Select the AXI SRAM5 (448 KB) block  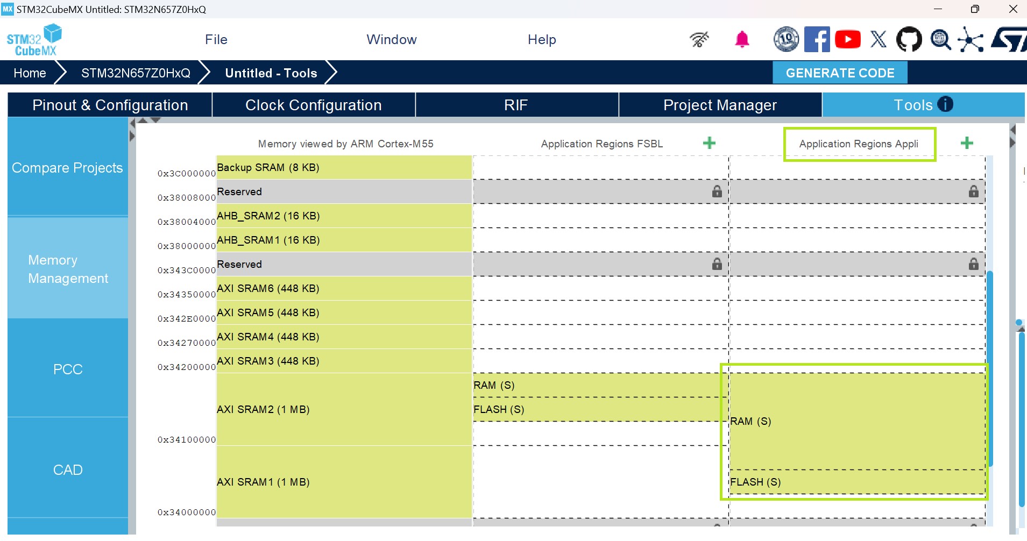344,312
